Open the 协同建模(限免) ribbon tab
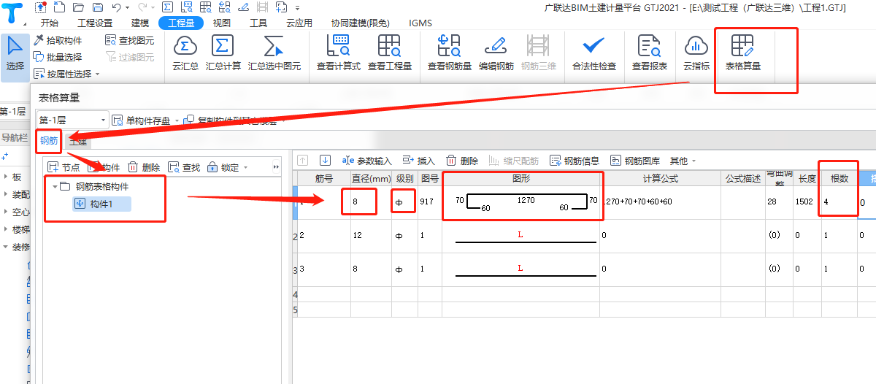 pyautogui.click(x=361, y=23)
